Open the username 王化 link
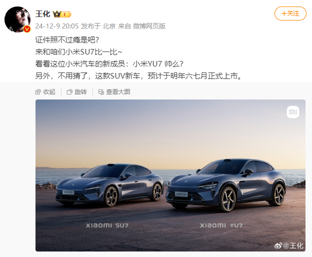312x257 pixels. (x=43, y=14)
